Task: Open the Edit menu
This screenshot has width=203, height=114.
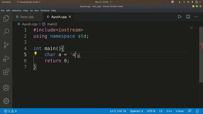Action: [8, 10]
